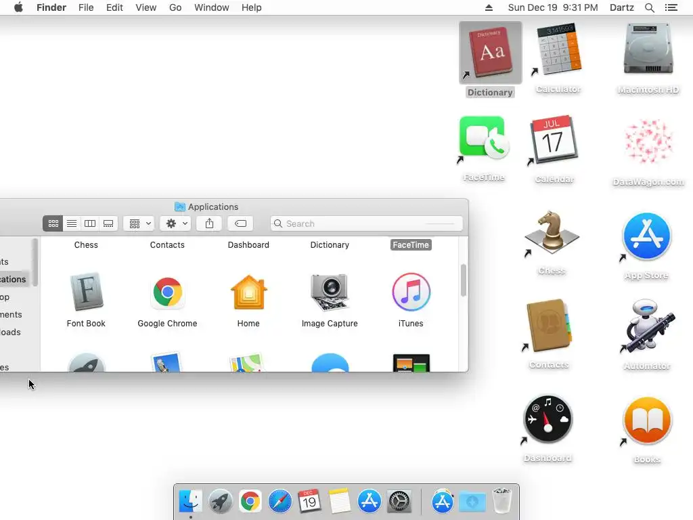
Task: Select the Dashboard label in Applications window
Action: point(248,245)
